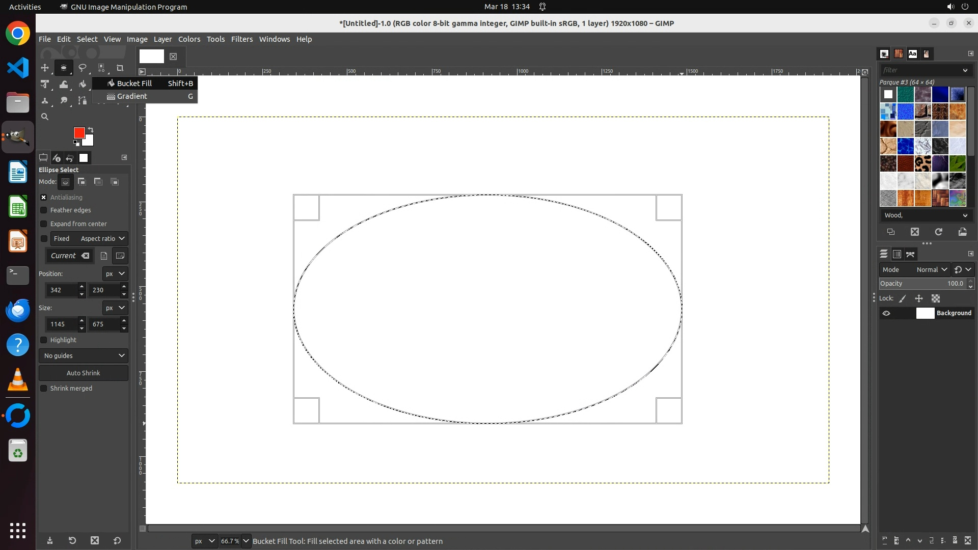The image size is (978, 550).
Task: Enable Feather edges option
Action: (x=44, y=210)
